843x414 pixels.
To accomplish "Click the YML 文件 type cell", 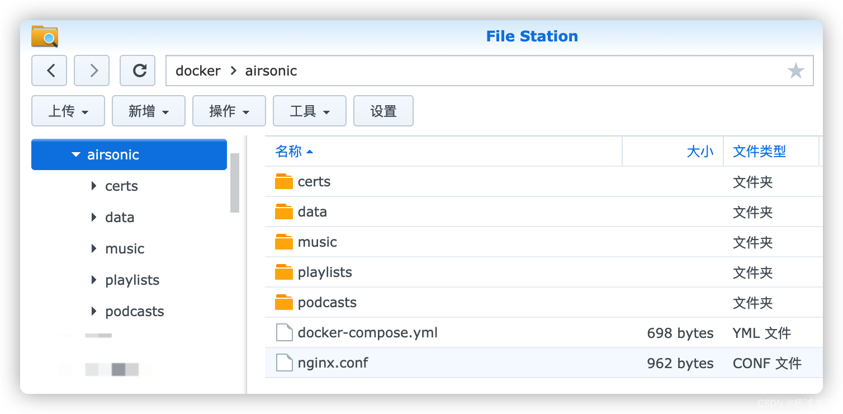I will [x=762, y=333].
